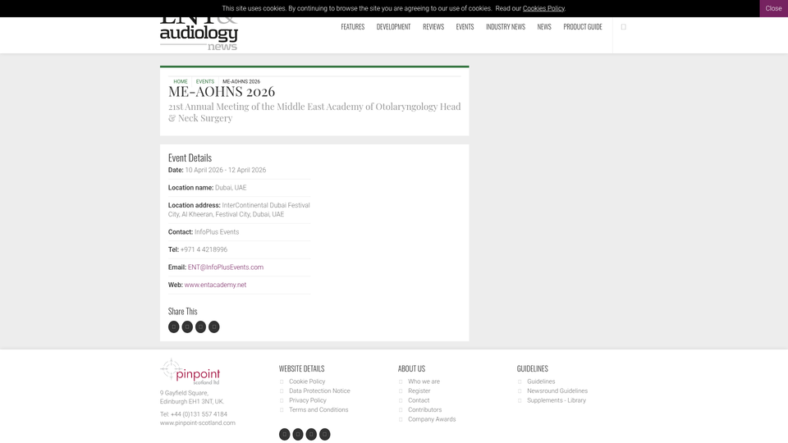
Task: Email ENT@InfoPlusEvents.com link
Action: [226, 267]
